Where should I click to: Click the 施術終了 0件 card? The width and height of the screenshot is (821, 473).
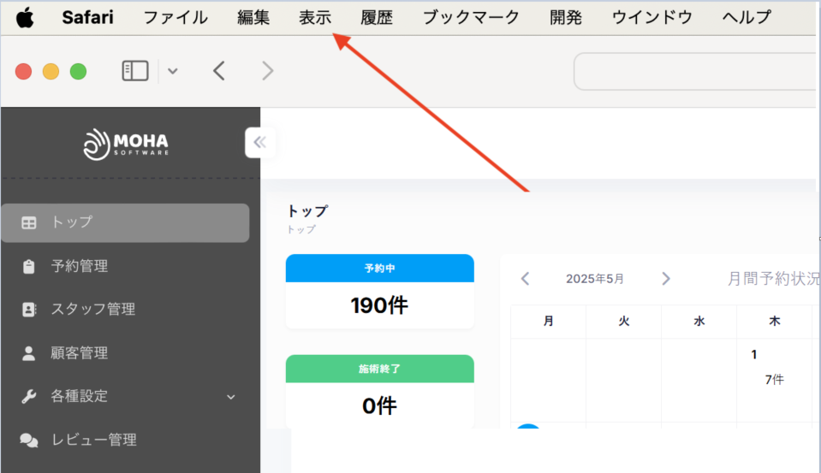click(x=379, y=392)
